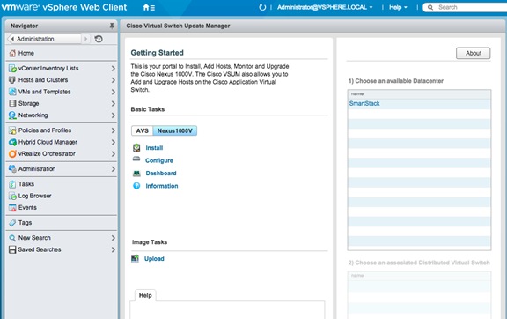
Task: Click Hybrid Cloud Manager icon
Action: point(12,142)
